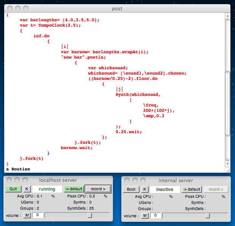Zoom the internal server window
This screenshot has height=226, width=235.
[x=143, y=180]
